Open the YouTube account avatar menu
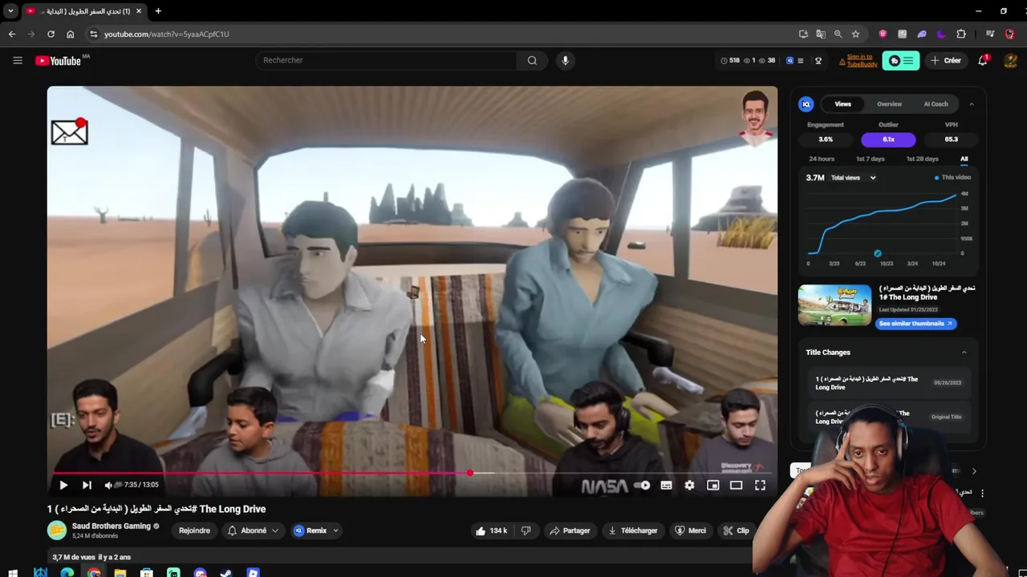Image resolution: width=1027 pixels, height=577 pixels. click(x=1010, y=60)
